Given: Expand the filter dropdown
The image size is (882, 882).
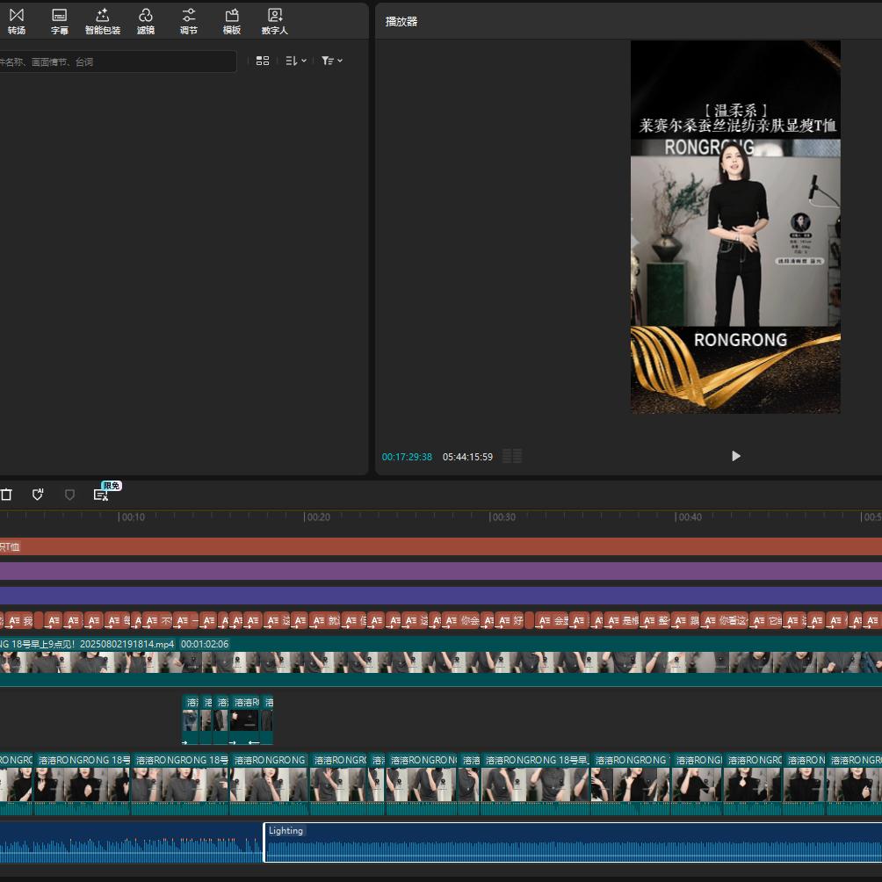Looking at the screenshot, I should coord(332,61).
